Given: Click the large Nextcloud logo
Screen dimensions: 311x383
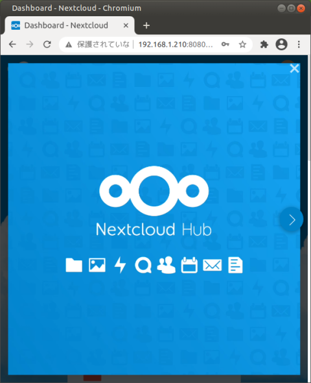Looking at the screenshot, I should [154, 191].
